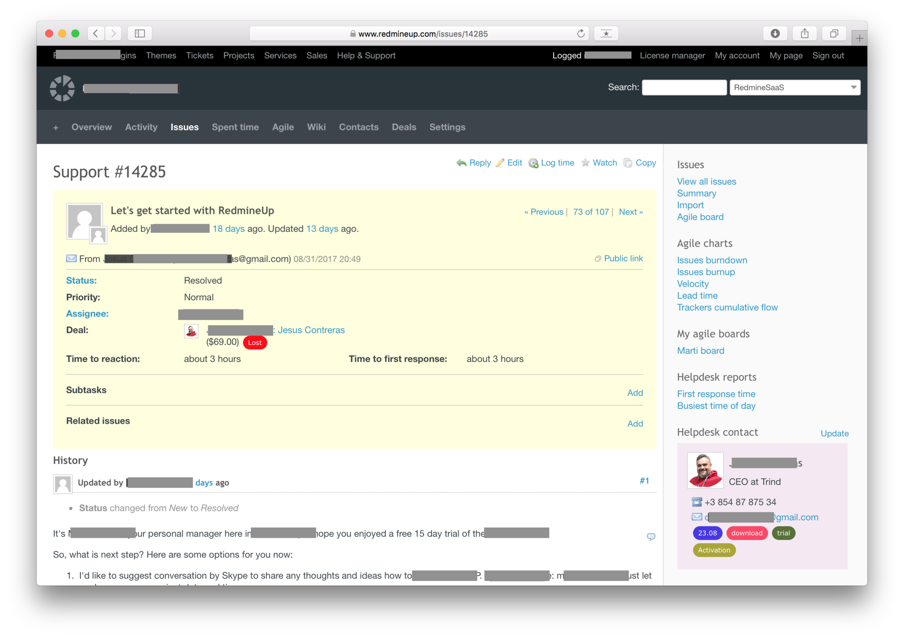Toggle Safari sidebar view
Screen dimensions: 904x638
140,33
